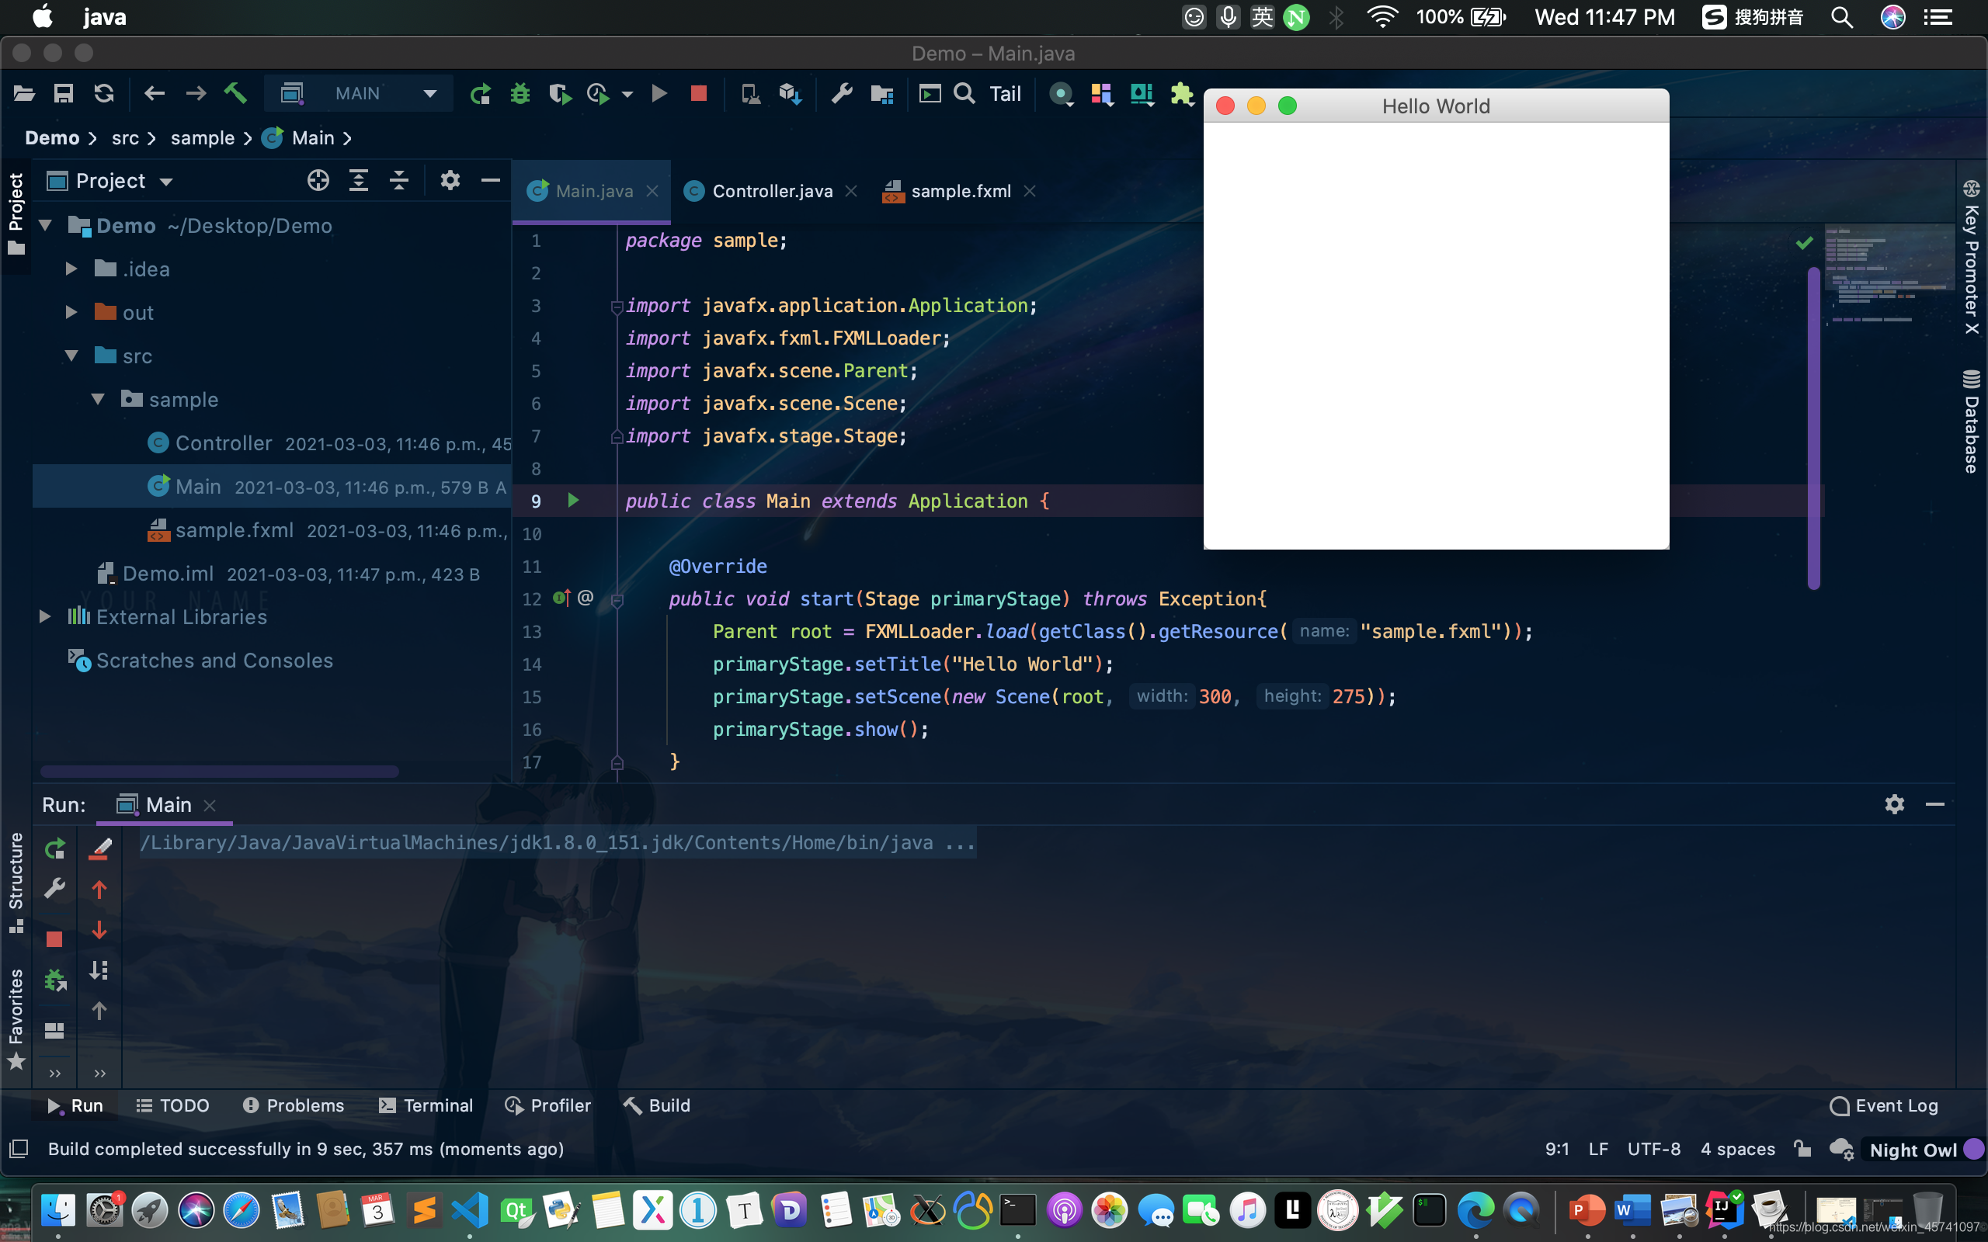Click the purple editor scrollbar
This screenshot has height=1242, width=1988.
1813,427
